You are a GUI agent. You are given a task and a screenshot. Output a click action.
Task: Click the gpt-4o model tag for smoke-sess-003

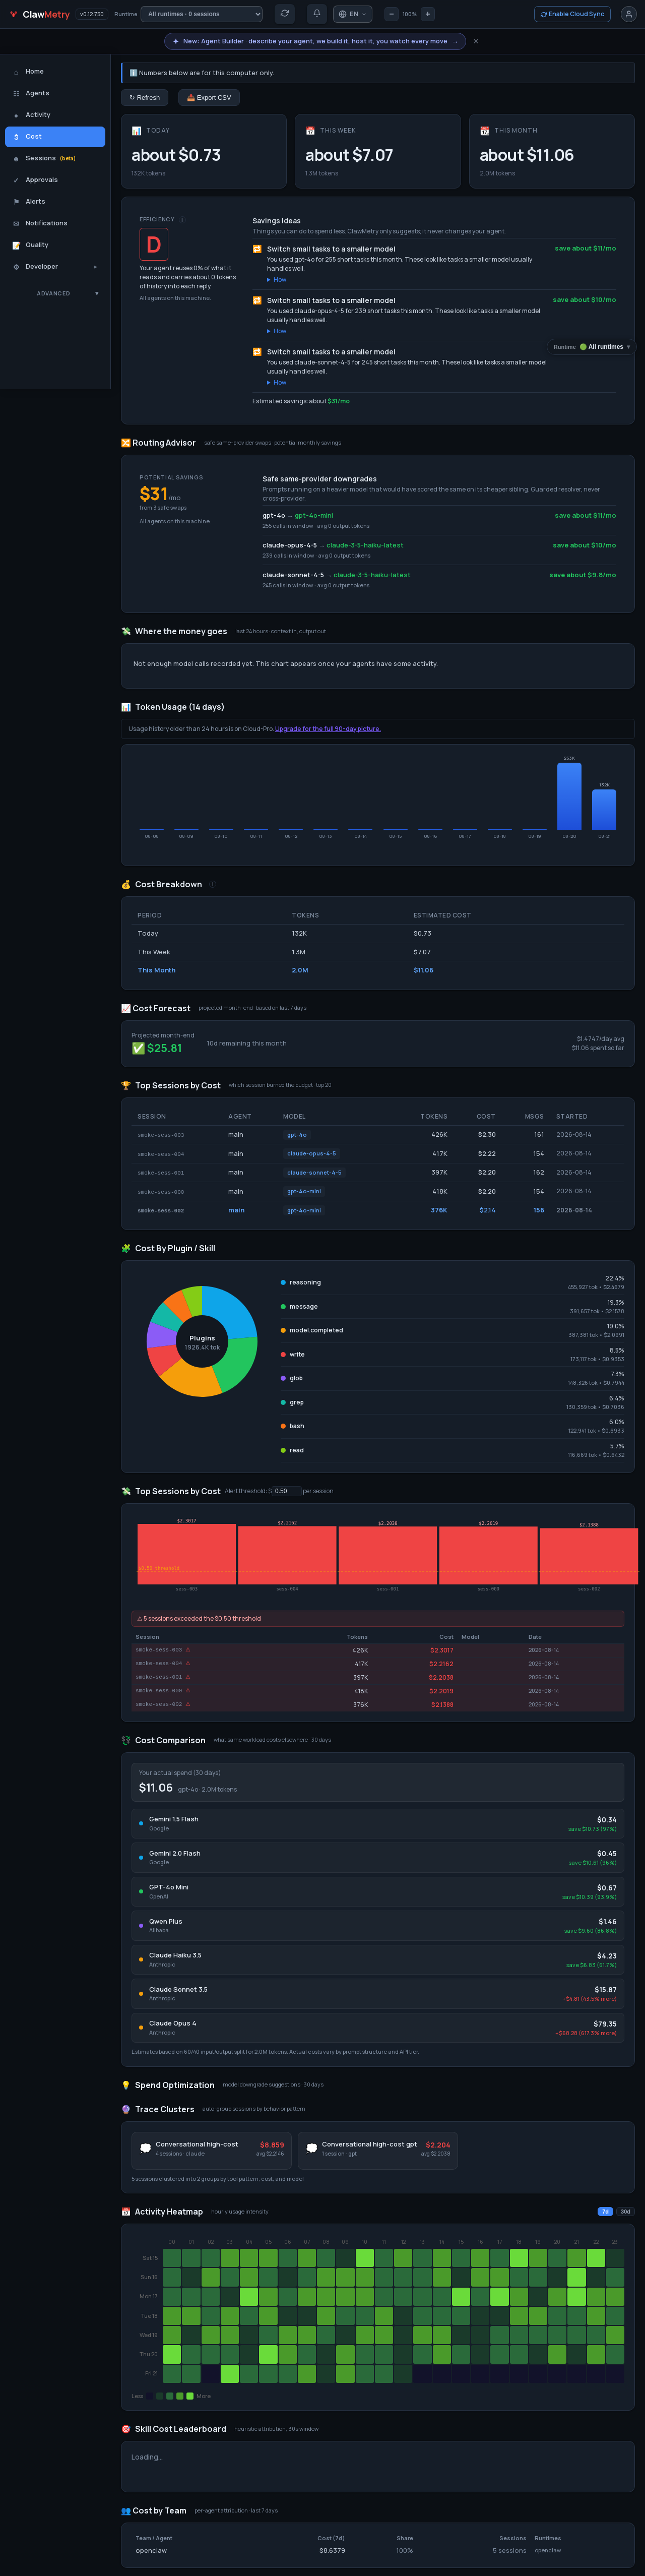click(297, 1135)
